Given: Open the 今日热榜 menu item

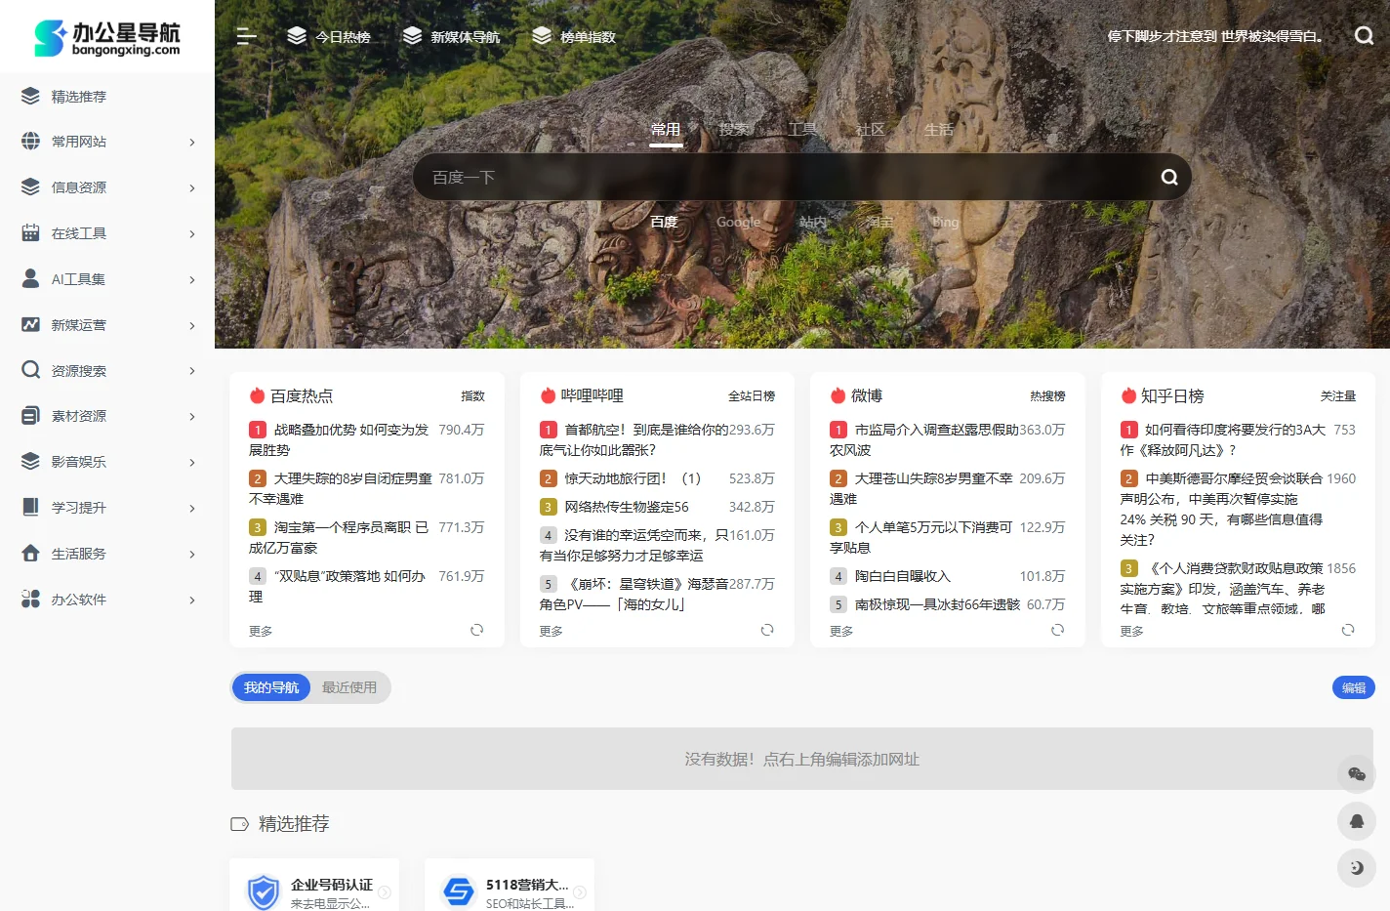Looking at the screenshot, I should [x=329, y=36].
